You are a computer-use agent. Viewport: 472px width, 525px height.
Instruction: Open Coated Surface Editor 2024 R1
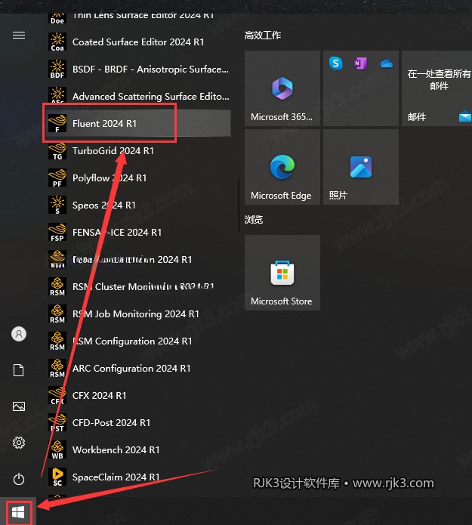click(137, 42)
